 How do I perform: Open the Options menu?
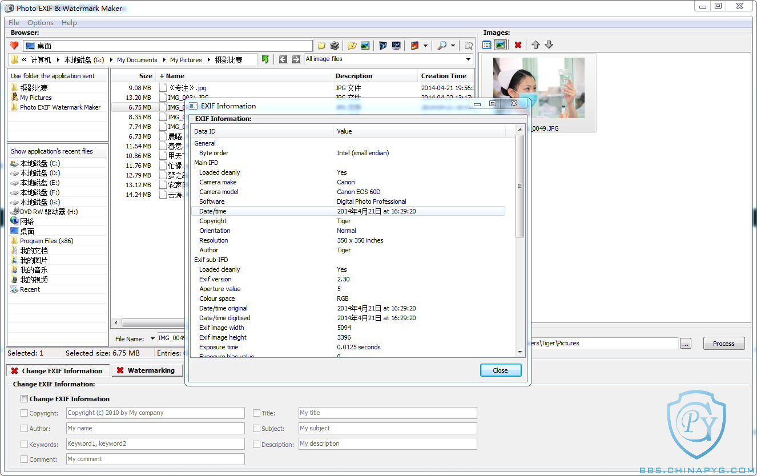(x=41, y=23)
